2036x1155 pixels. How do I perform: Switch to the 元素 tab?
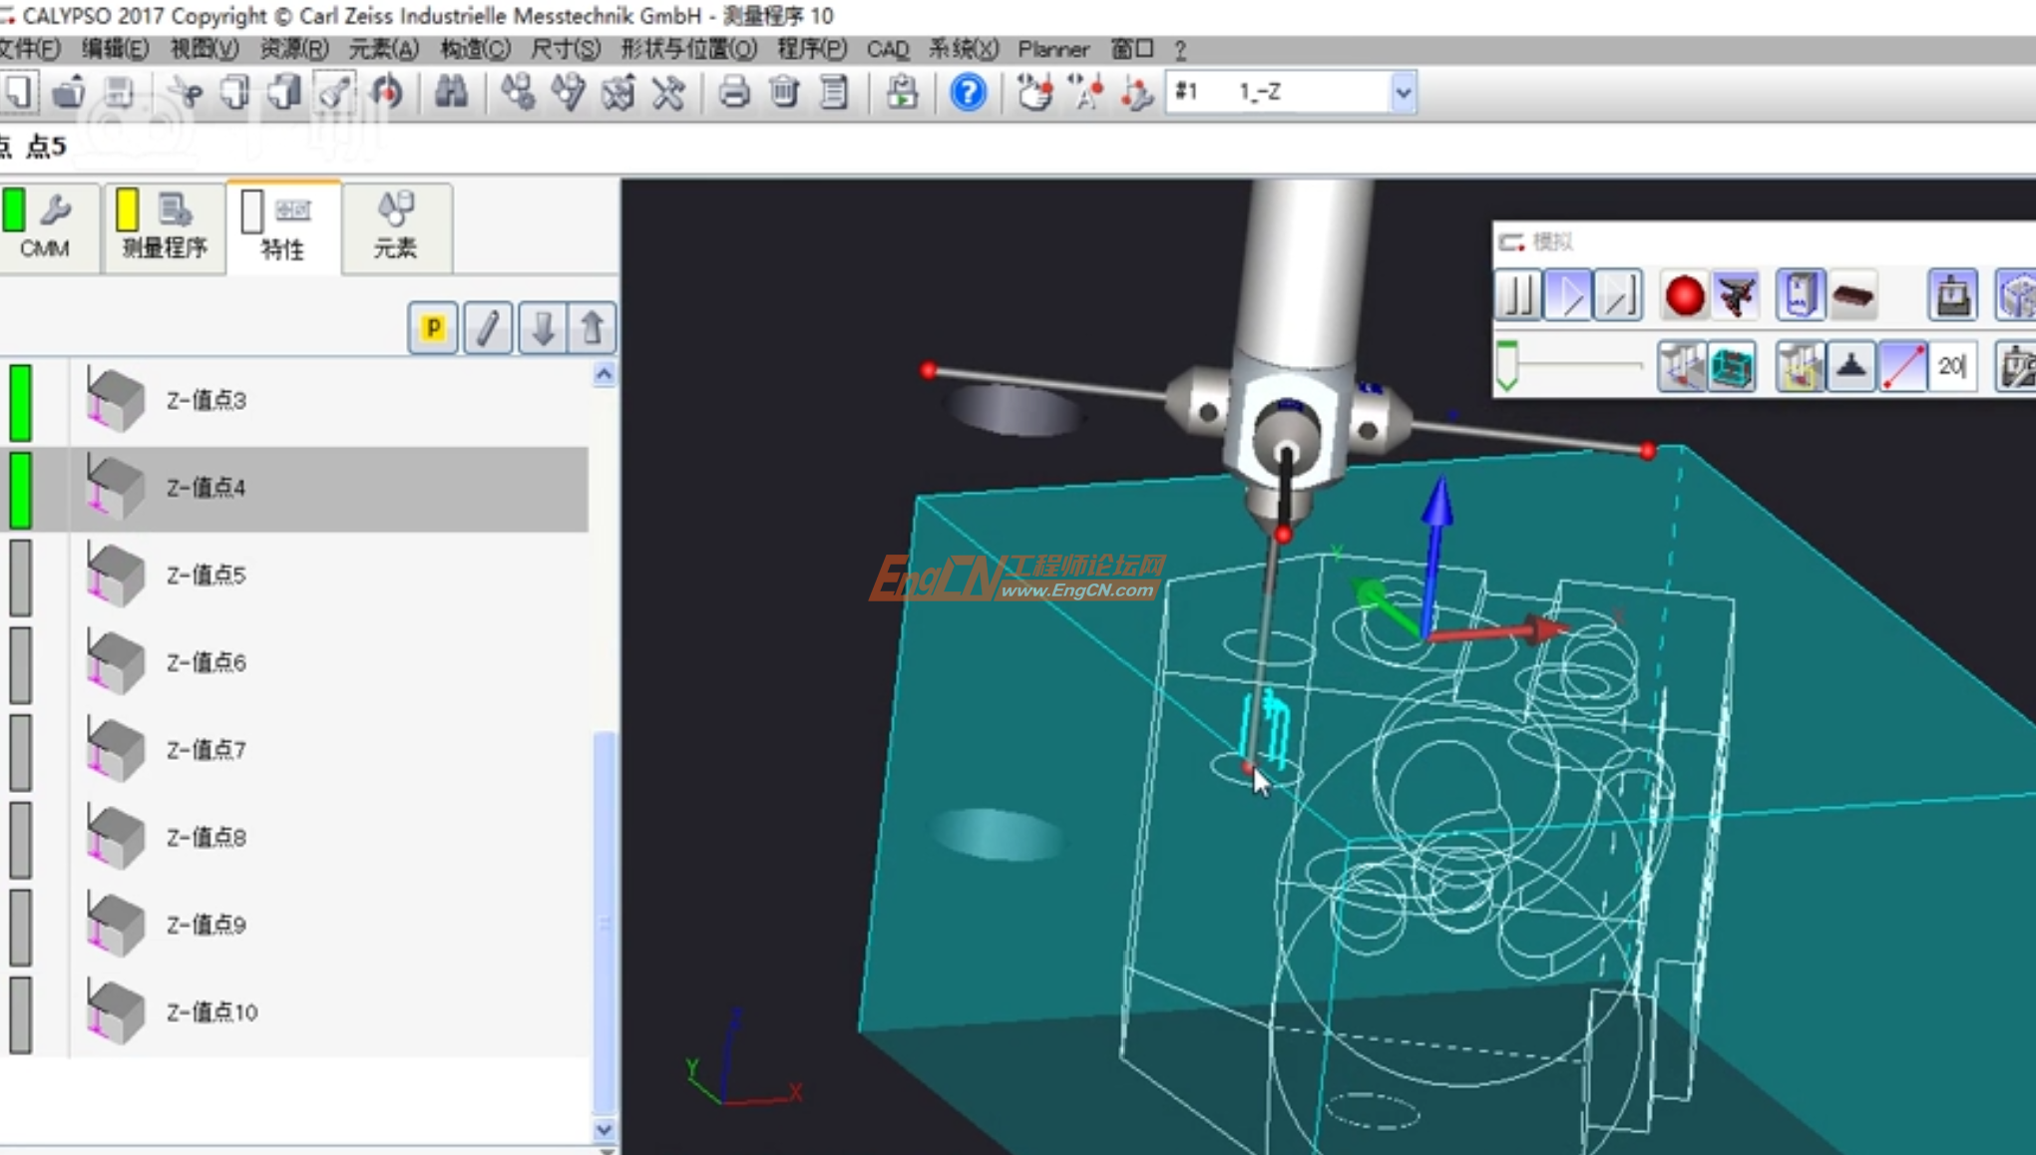pos(396,227)
